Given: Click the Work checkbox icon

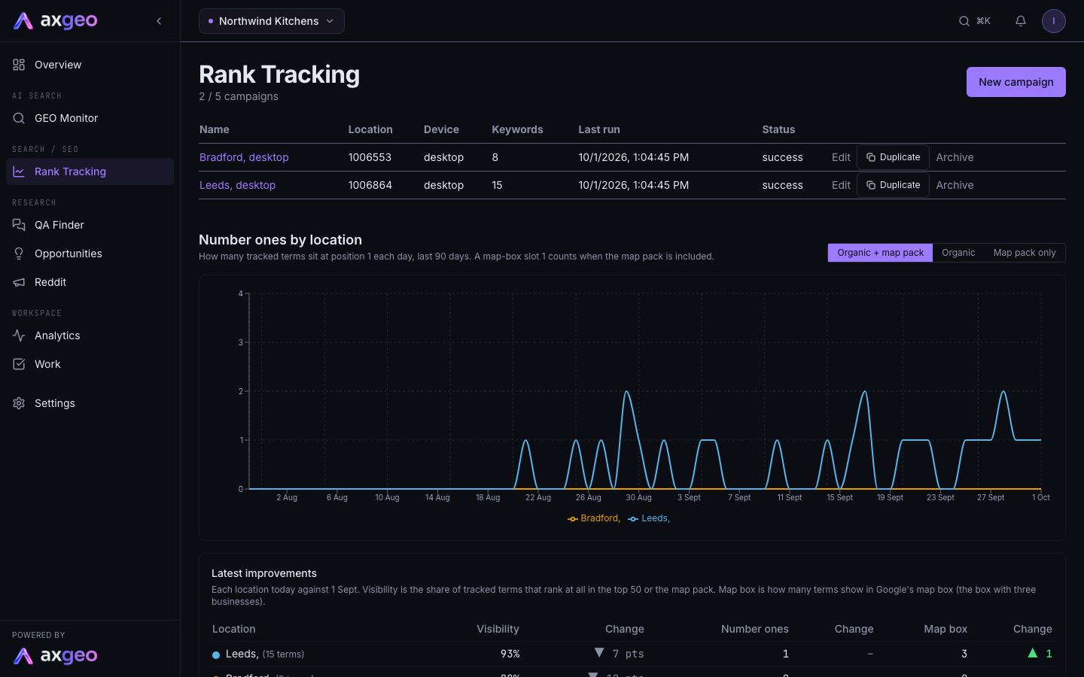Looking at the screenshot, I should click(x=19, y=364).
